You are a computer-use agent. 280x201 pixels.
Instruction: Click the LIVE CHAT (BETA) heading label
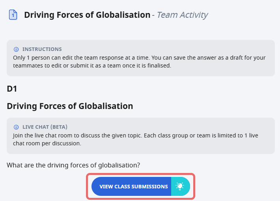[45, 127]
